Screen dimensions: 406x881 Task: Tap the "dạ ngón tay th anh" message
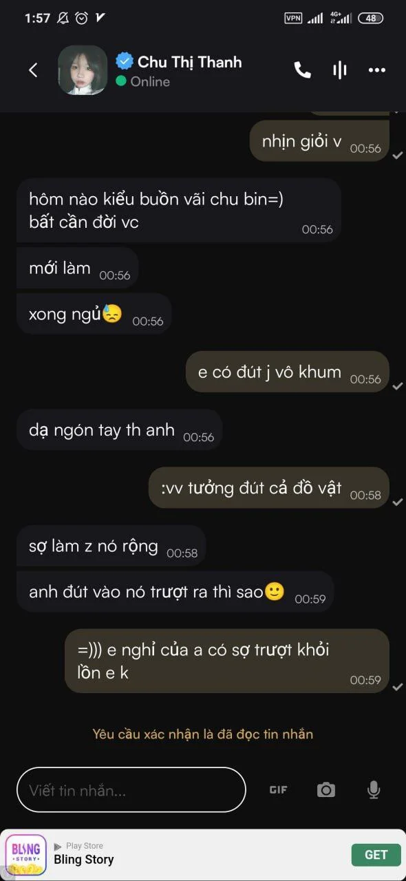pos(120,430)
